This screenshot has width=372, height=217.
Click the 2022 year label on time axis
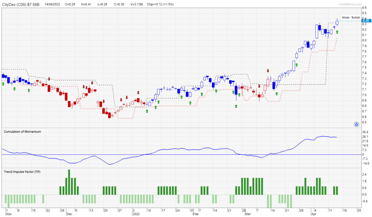click(x=136, y=214)
